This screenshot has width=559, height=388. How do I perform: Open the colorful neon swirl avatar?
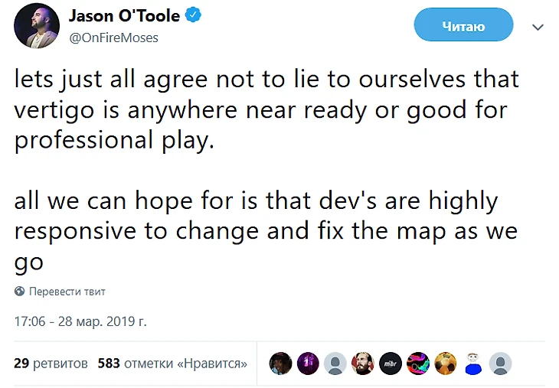coord(418,364)
